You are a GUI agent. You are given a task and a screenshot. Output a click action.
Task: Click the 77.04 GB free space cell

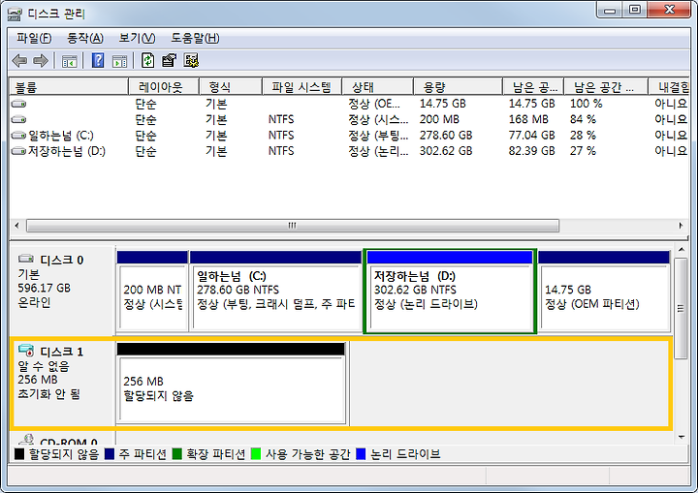tap(532, 136)
